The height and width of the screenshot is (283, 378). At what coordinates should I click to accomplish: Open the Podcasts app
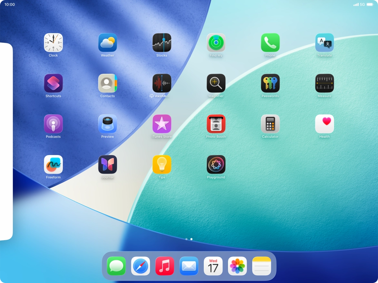53,124
